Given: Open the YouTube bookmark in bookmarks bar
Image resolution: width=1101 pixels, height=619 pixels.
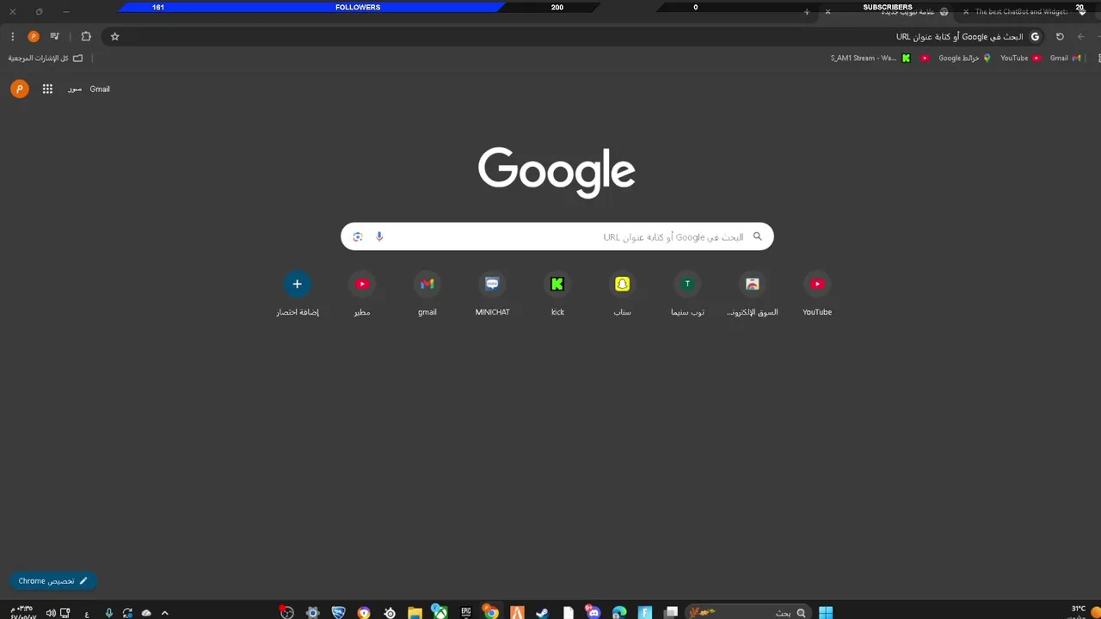Looking at the screenshot, I should point(1020,58).
